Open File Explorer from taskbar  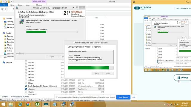pos(11,104)
